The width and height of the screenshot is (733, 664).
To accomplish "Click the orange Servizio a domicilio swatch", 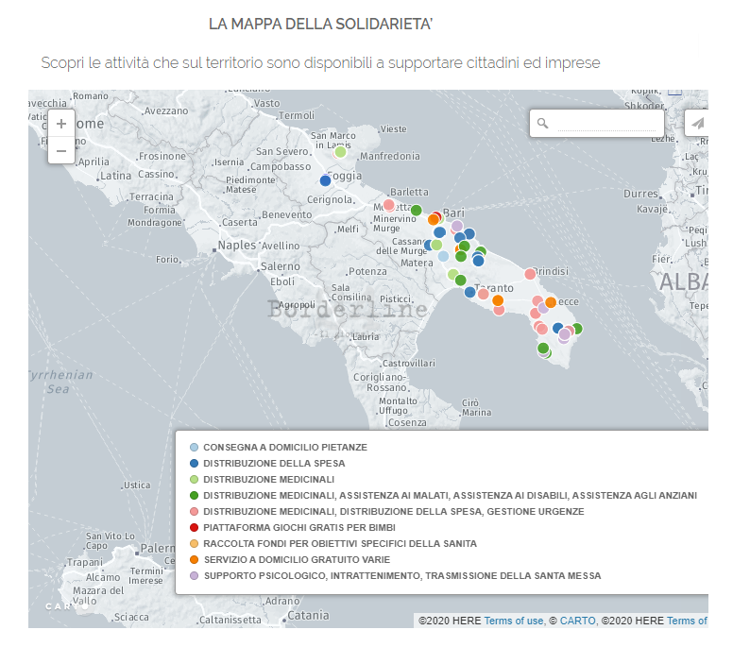I will coord(195,560).
